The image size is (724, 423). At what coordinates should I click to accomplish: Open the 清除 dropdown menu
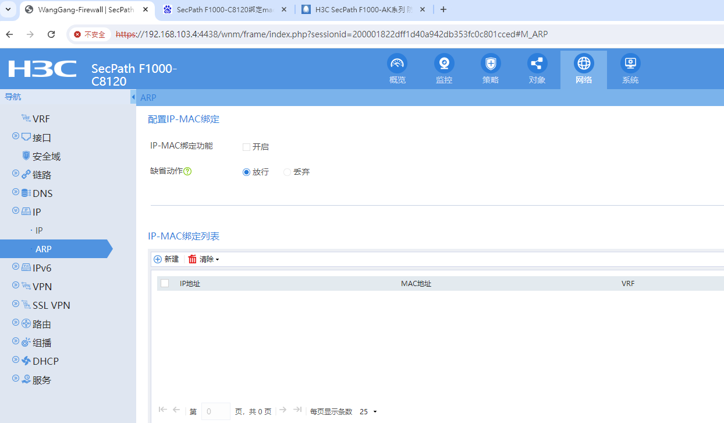click(x=204, y=259)
